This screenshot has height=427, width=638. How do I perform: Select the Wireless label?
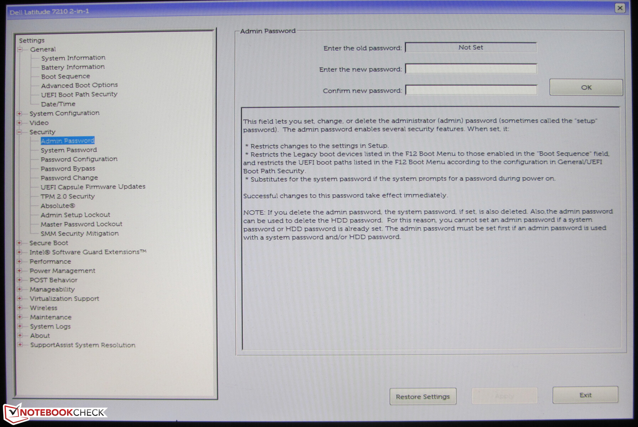click(x=43, y=308)
